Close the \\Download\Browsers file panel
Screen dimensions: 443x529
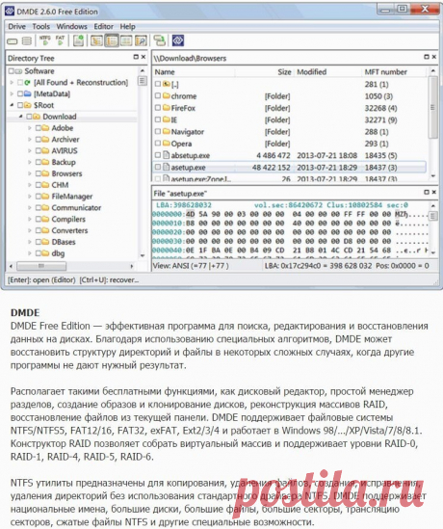(x=434, y=57)
